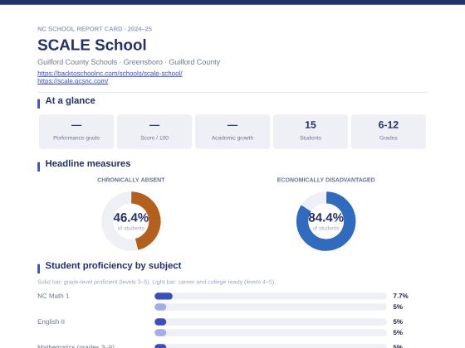Click the Chronically Absent label
Viewport: 465px width, 348px height.
[131, 180]
